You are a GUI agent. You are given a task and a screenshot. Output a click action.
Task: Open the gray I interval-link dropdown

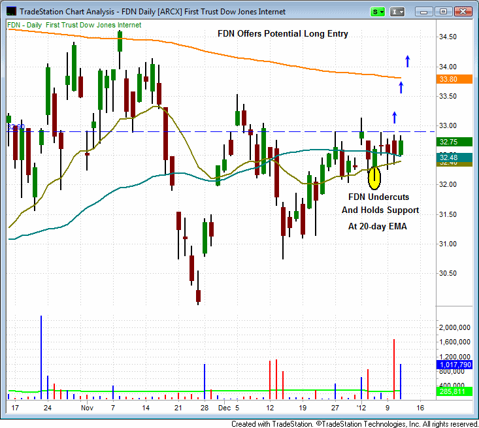(x=397, y=12)
